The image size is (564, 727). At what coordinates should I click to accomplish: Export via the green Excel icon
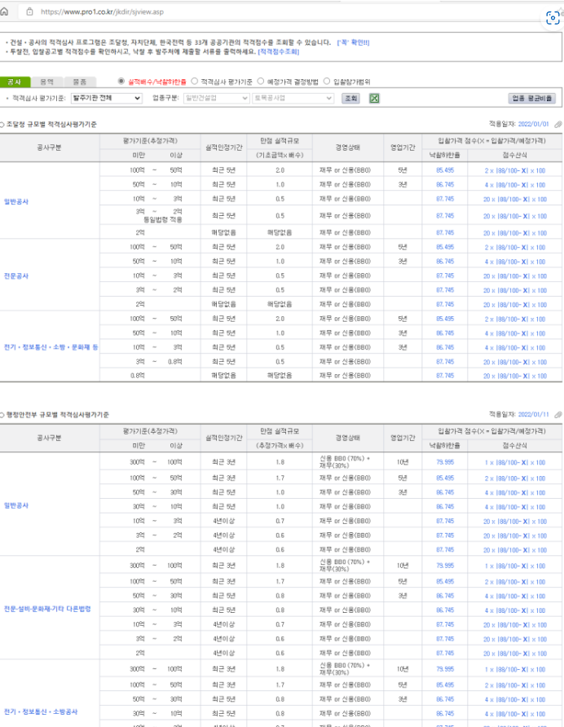pos(374,99)
